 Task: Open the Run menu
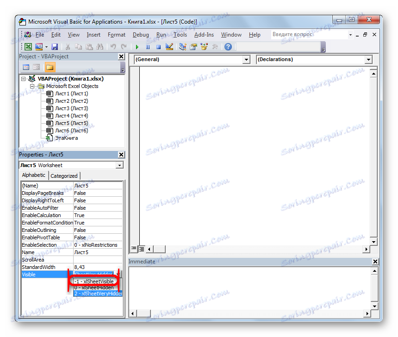(161, 35)
